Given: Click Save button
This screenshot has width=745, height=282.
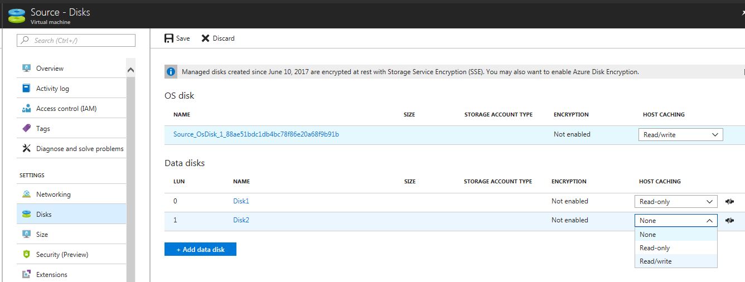Looking at the screenshot, I should [x=177, y=38].
